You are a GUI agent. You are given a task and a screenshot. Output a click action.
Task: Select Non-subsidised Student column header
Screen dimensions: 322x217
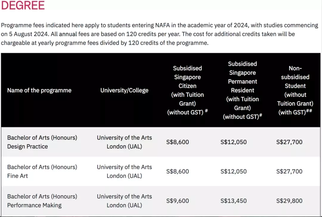pos(295,90)
